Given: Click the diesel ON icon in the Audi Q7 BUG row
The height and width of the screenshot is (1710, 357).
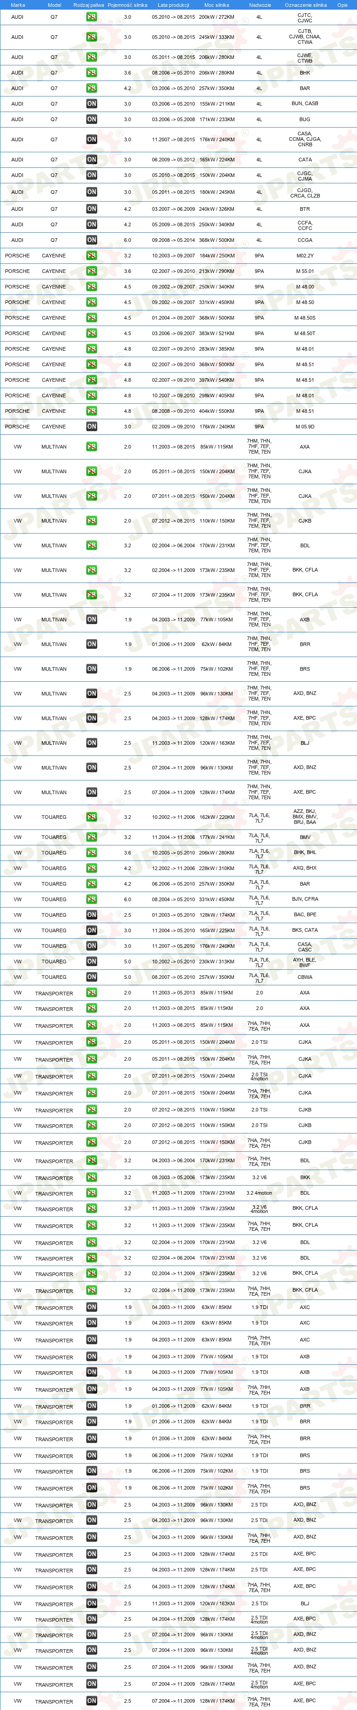Looking at the screenshot, I should tap(91, 119).
